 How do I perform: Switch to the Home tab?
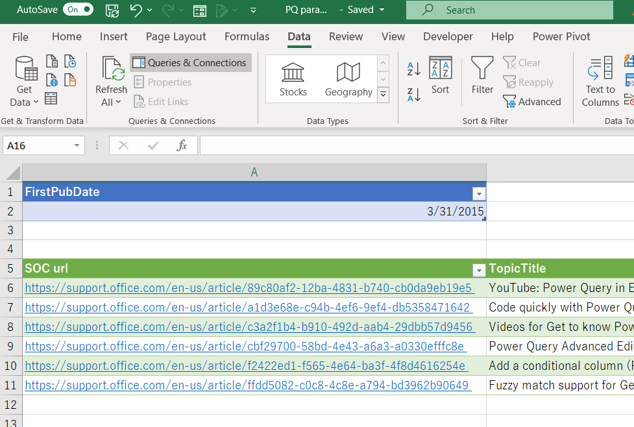(67, 36)
